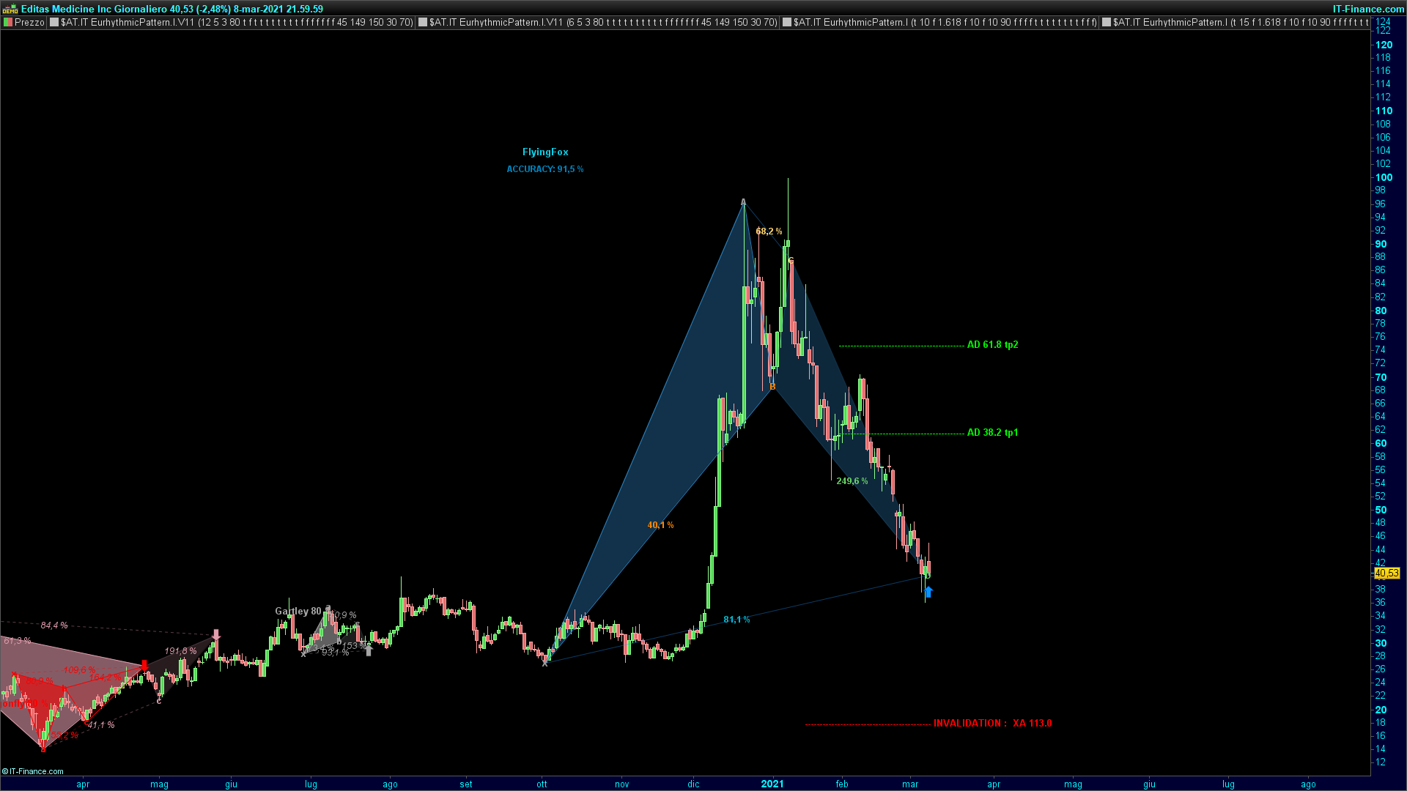Click the ©IT-Finance.com copyright link bottom left
1407x791 pixels.
(33, 771)
